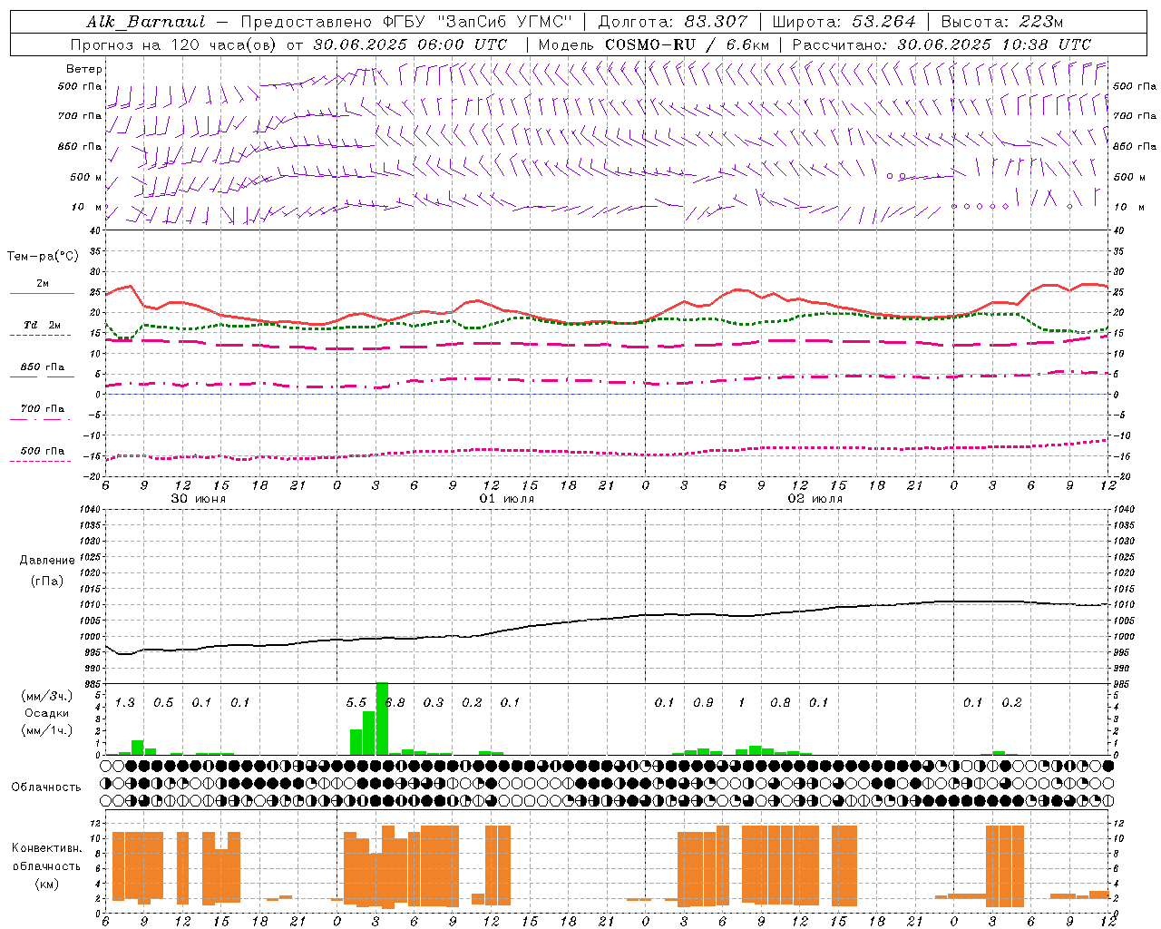Viewport: 1161px width, 929px height.
Task: Click the model label 'COSMO-RU / 6.6км'
Action: point(687,44)
